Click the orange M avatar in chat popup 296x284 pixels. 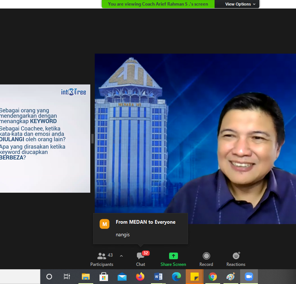(x=105, y=224)
